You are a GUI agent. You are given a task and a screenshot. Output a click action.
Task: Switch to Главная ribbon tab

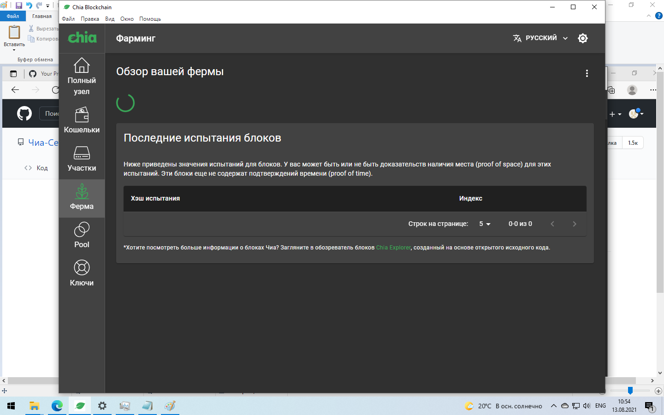(42, 16)
